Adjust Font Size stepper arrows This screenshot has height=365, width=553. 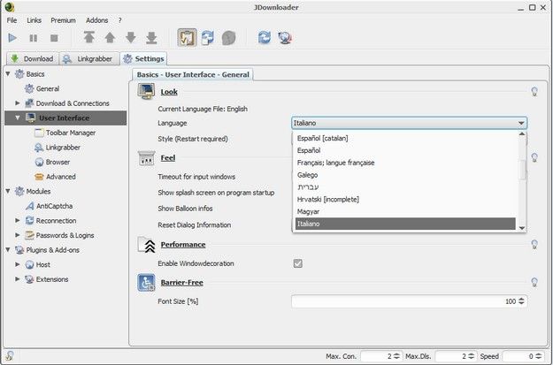521,301
